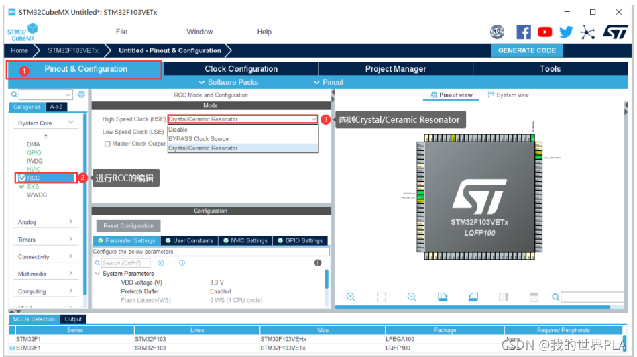The height and width of the screenshot is (357, 637).
Task: Select GPIO in System Core list
Action: click(x=34, y=153)
